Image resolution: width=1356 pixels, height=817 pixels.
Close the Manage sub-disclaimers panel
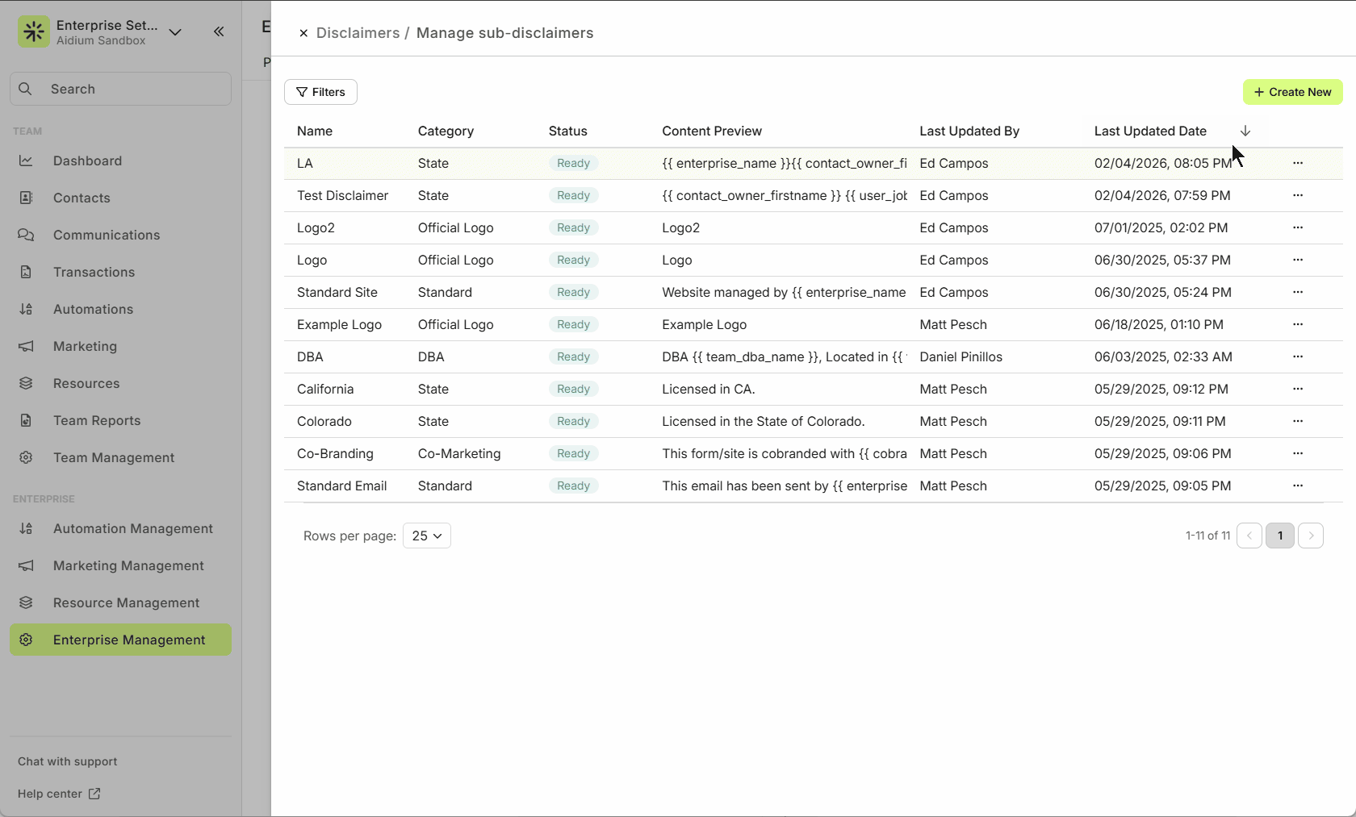303,33
